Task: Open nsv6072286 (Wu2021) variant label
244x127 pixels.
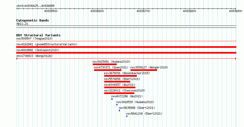Action: (x=127, y=96)
